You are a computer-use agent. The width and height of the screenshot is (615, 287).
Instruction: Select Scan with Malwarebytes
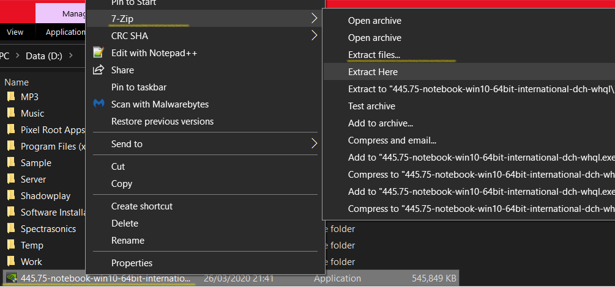[x=205, y=104]
